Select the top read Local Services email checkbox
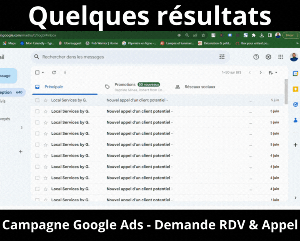 click(37, 100)
